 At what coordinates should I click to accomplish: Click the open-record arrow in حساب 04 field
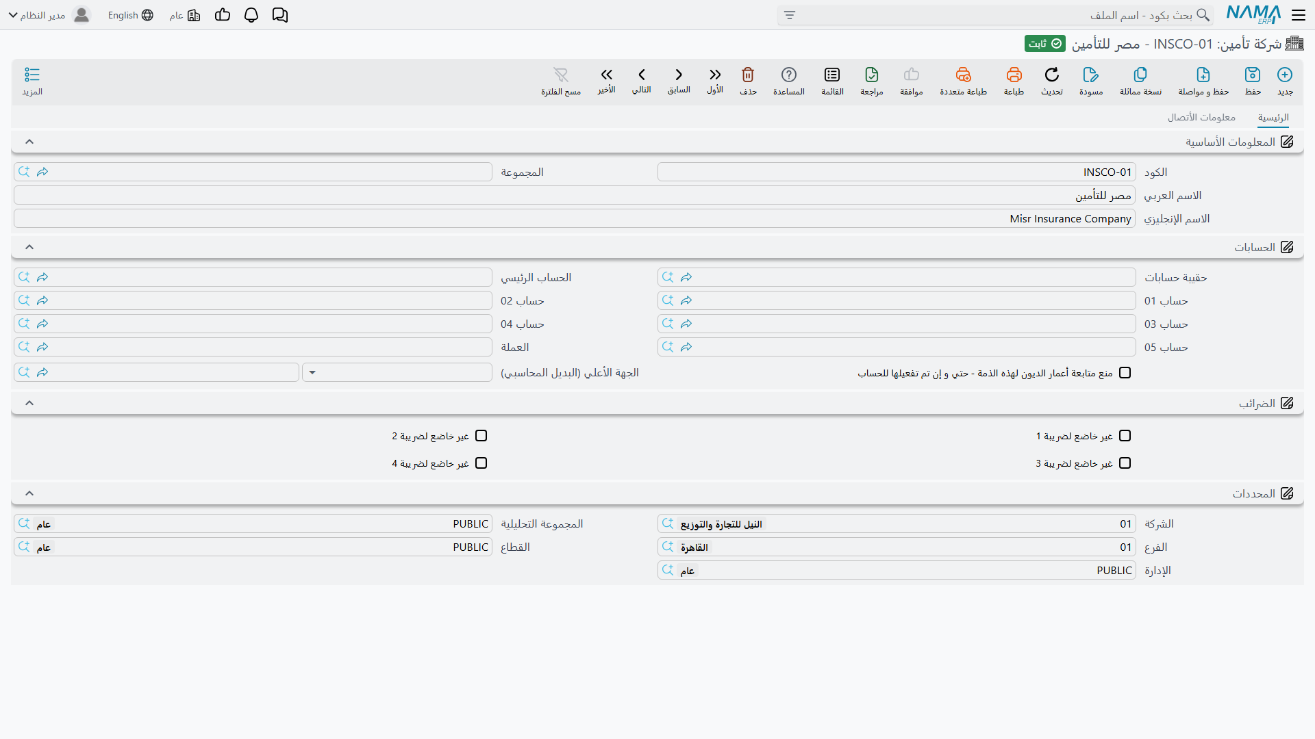point(42,324)
